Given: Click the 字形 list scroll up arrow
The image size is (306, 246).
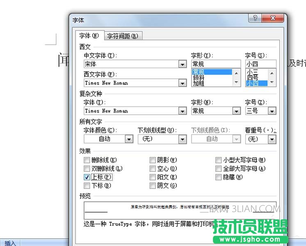Looking at the screenshot, I should (x=236, y=73).
